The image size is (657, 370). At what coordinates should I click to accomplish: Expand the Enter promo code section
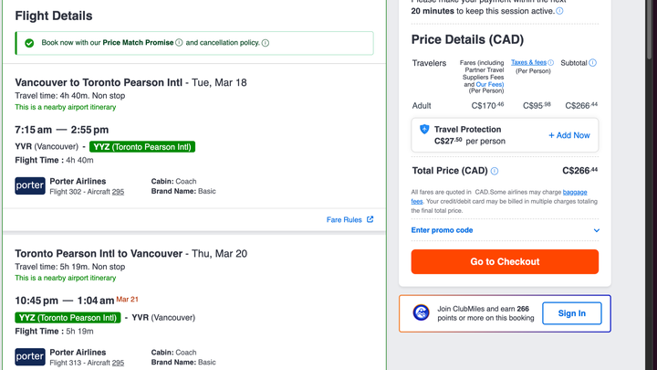[505, 230]
